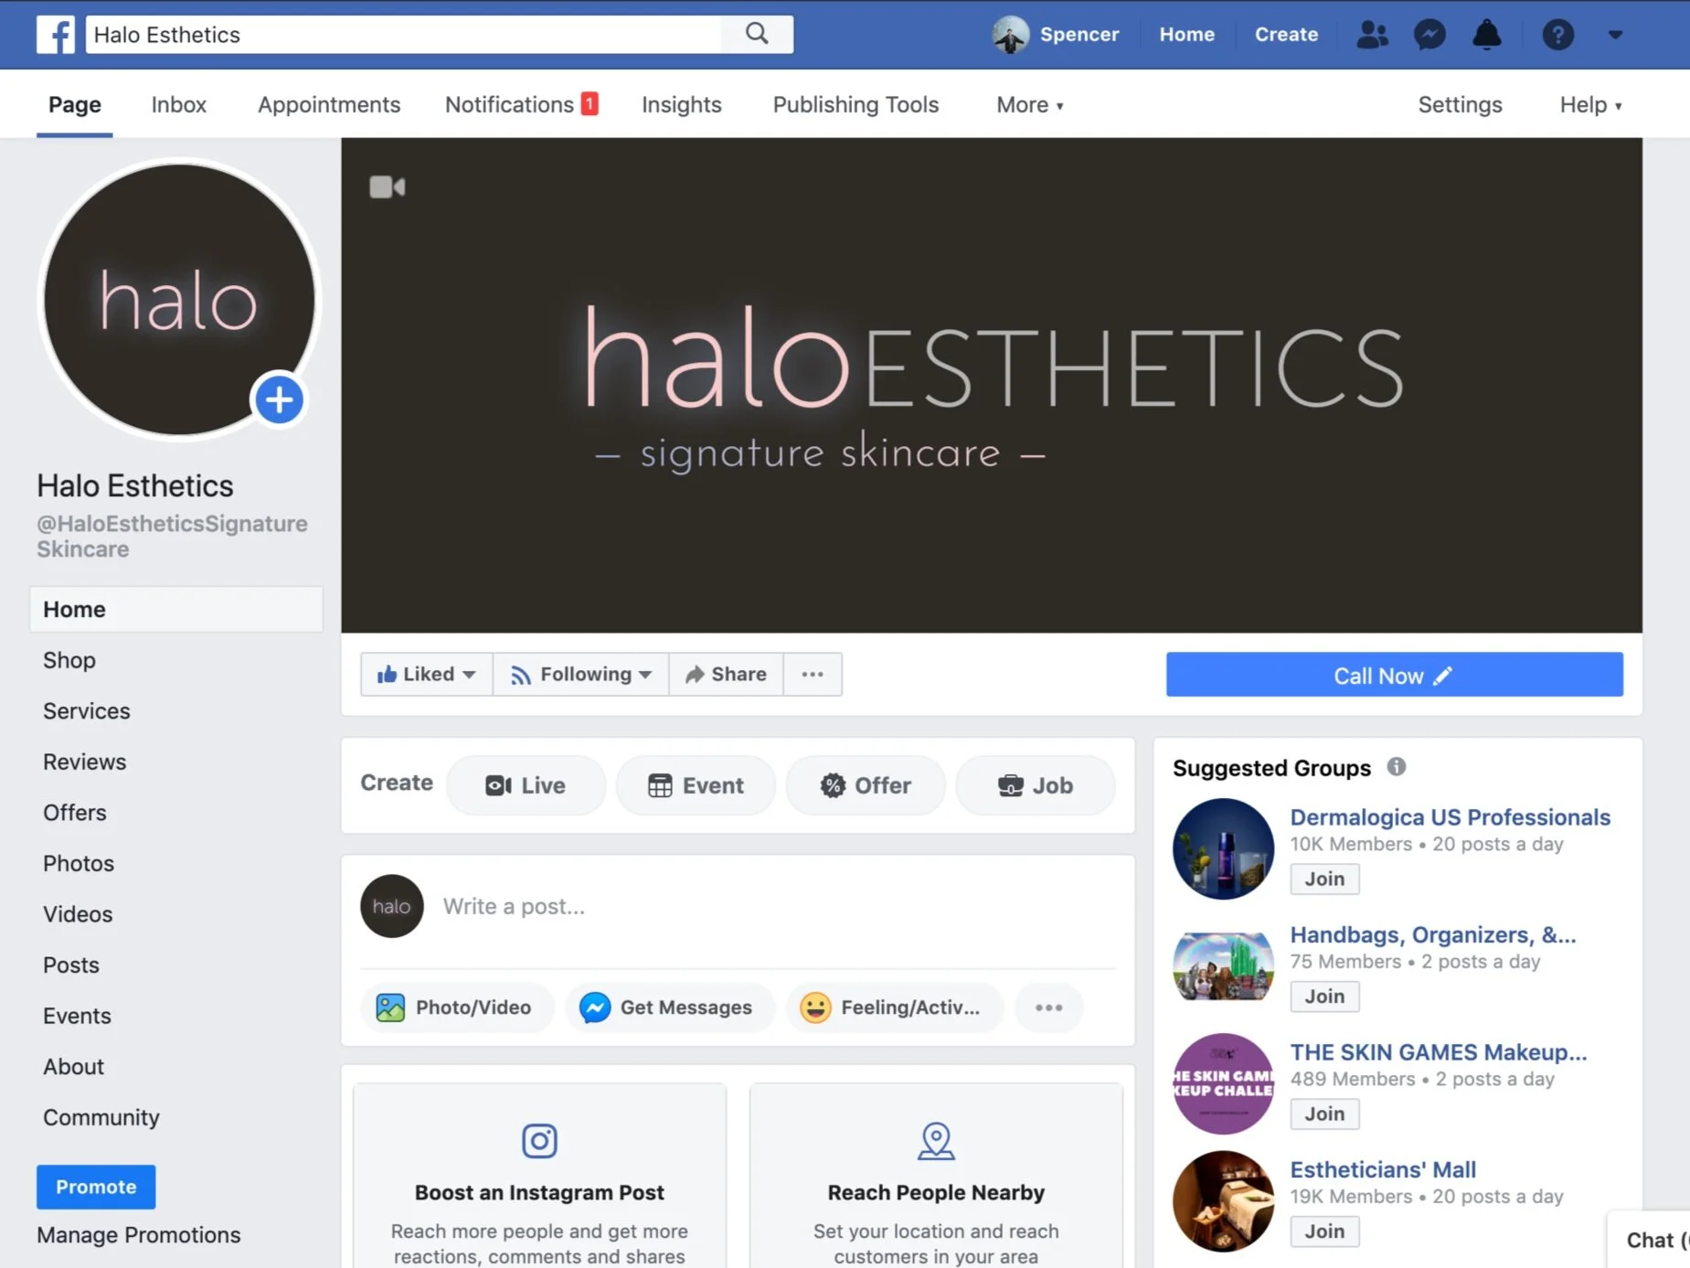Click the Quick Help question mark icon
Image resolution: width=1690 pixels, height=1268 pixels.
1557,35
